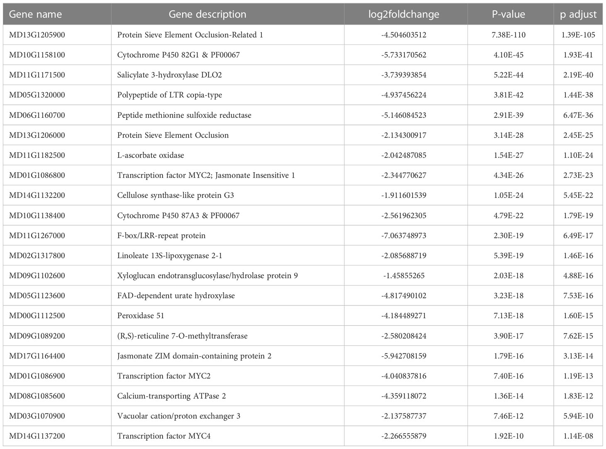Select gene name MD13G1205900

(37, 35)
